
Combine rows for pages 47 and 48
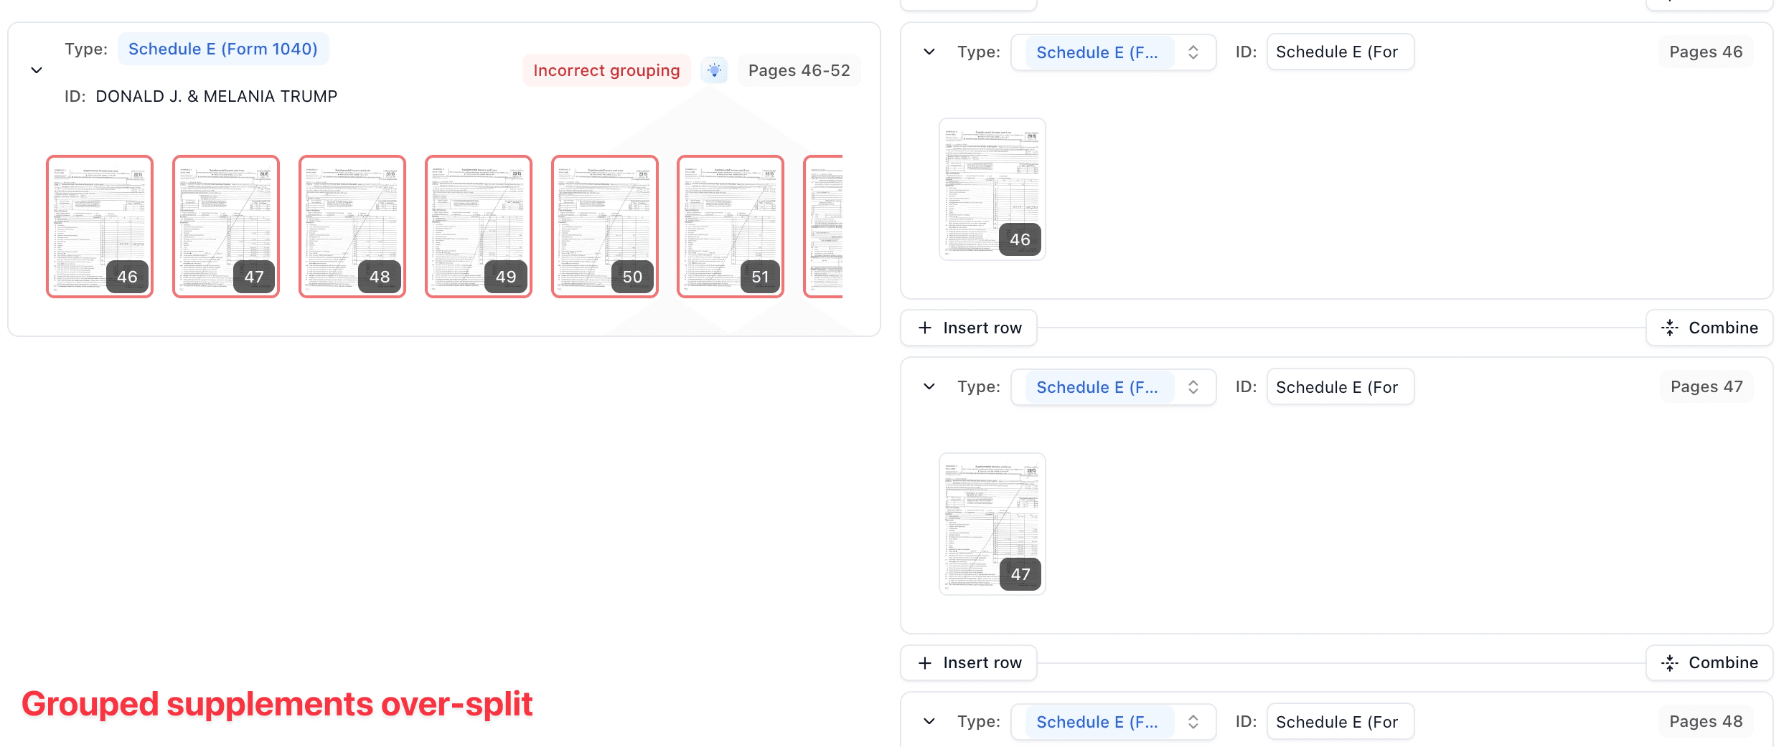click(x=1709, y=662)
